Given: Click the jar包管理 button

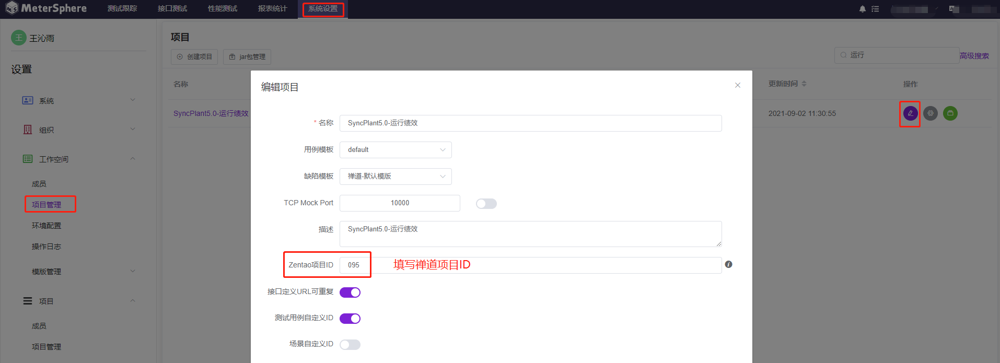Looking at the screenshot, I should pyautogui.click(x=247, y=57).
